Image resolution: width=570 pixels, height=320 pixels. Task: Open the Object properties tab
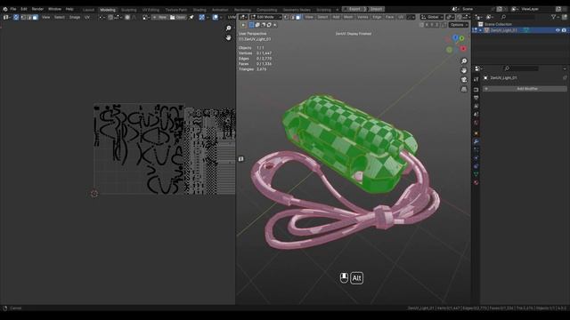476,133
